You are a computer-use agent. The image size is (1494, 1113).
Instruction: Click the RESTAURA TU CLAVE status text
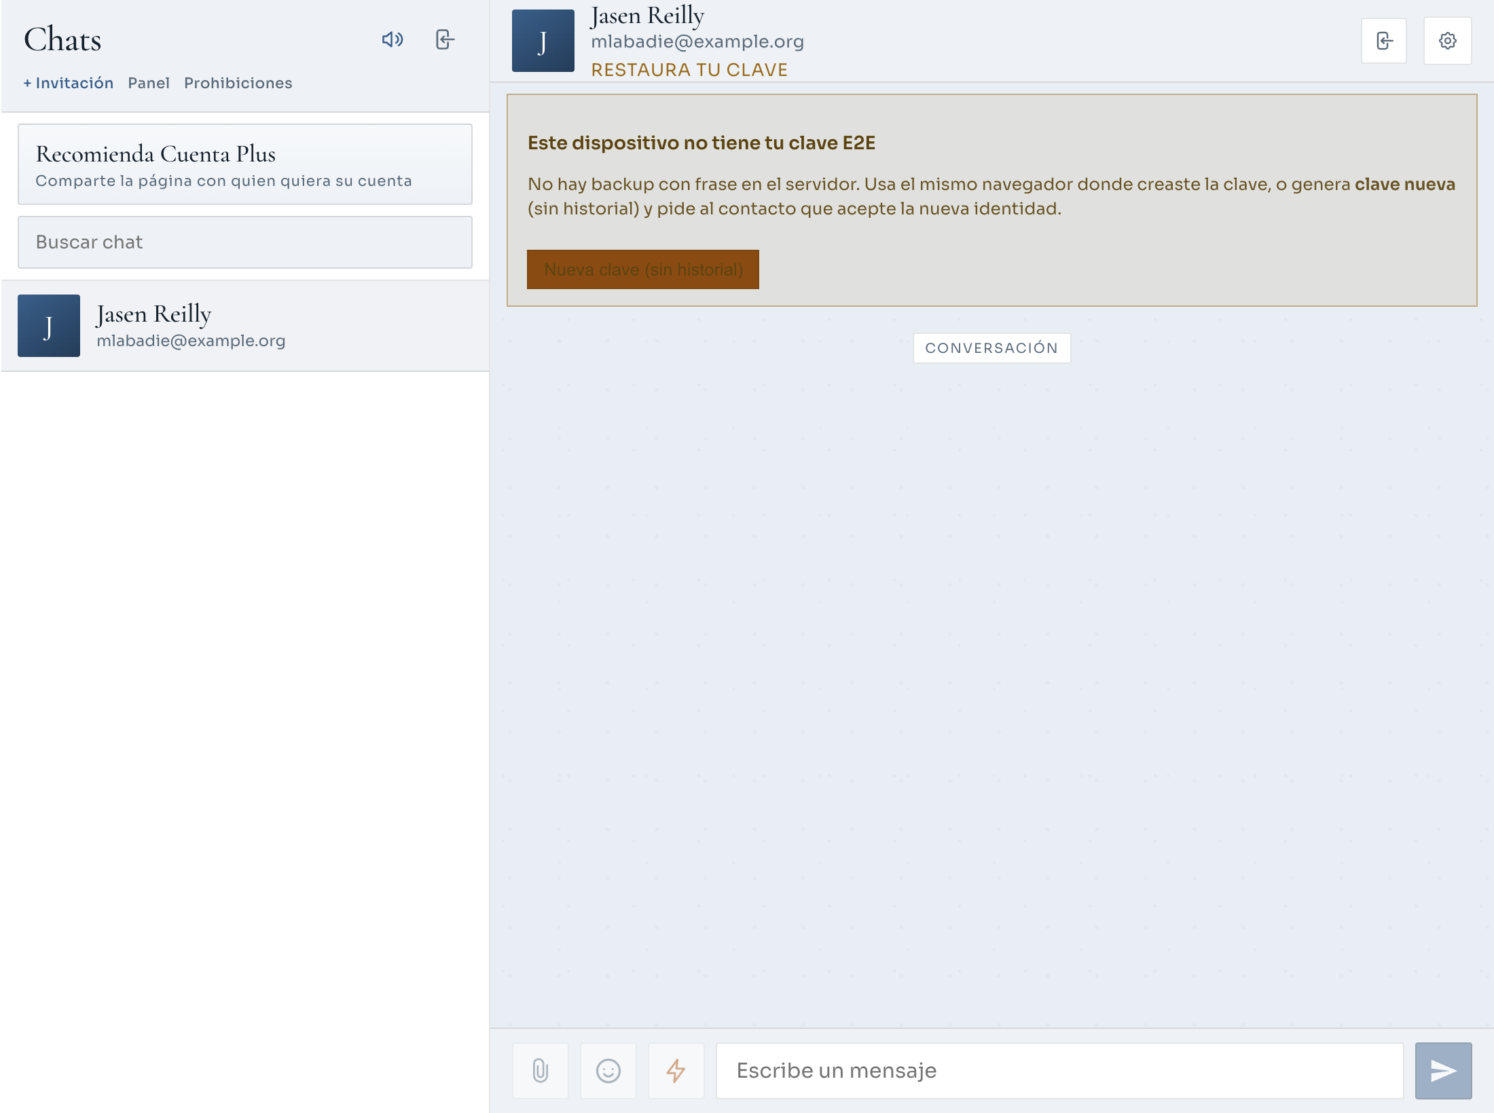689,70
